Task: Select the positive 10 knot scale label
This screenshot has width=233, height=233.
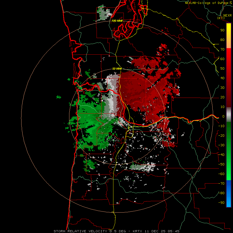Action: pyautogui.click(x=222, y=107)
